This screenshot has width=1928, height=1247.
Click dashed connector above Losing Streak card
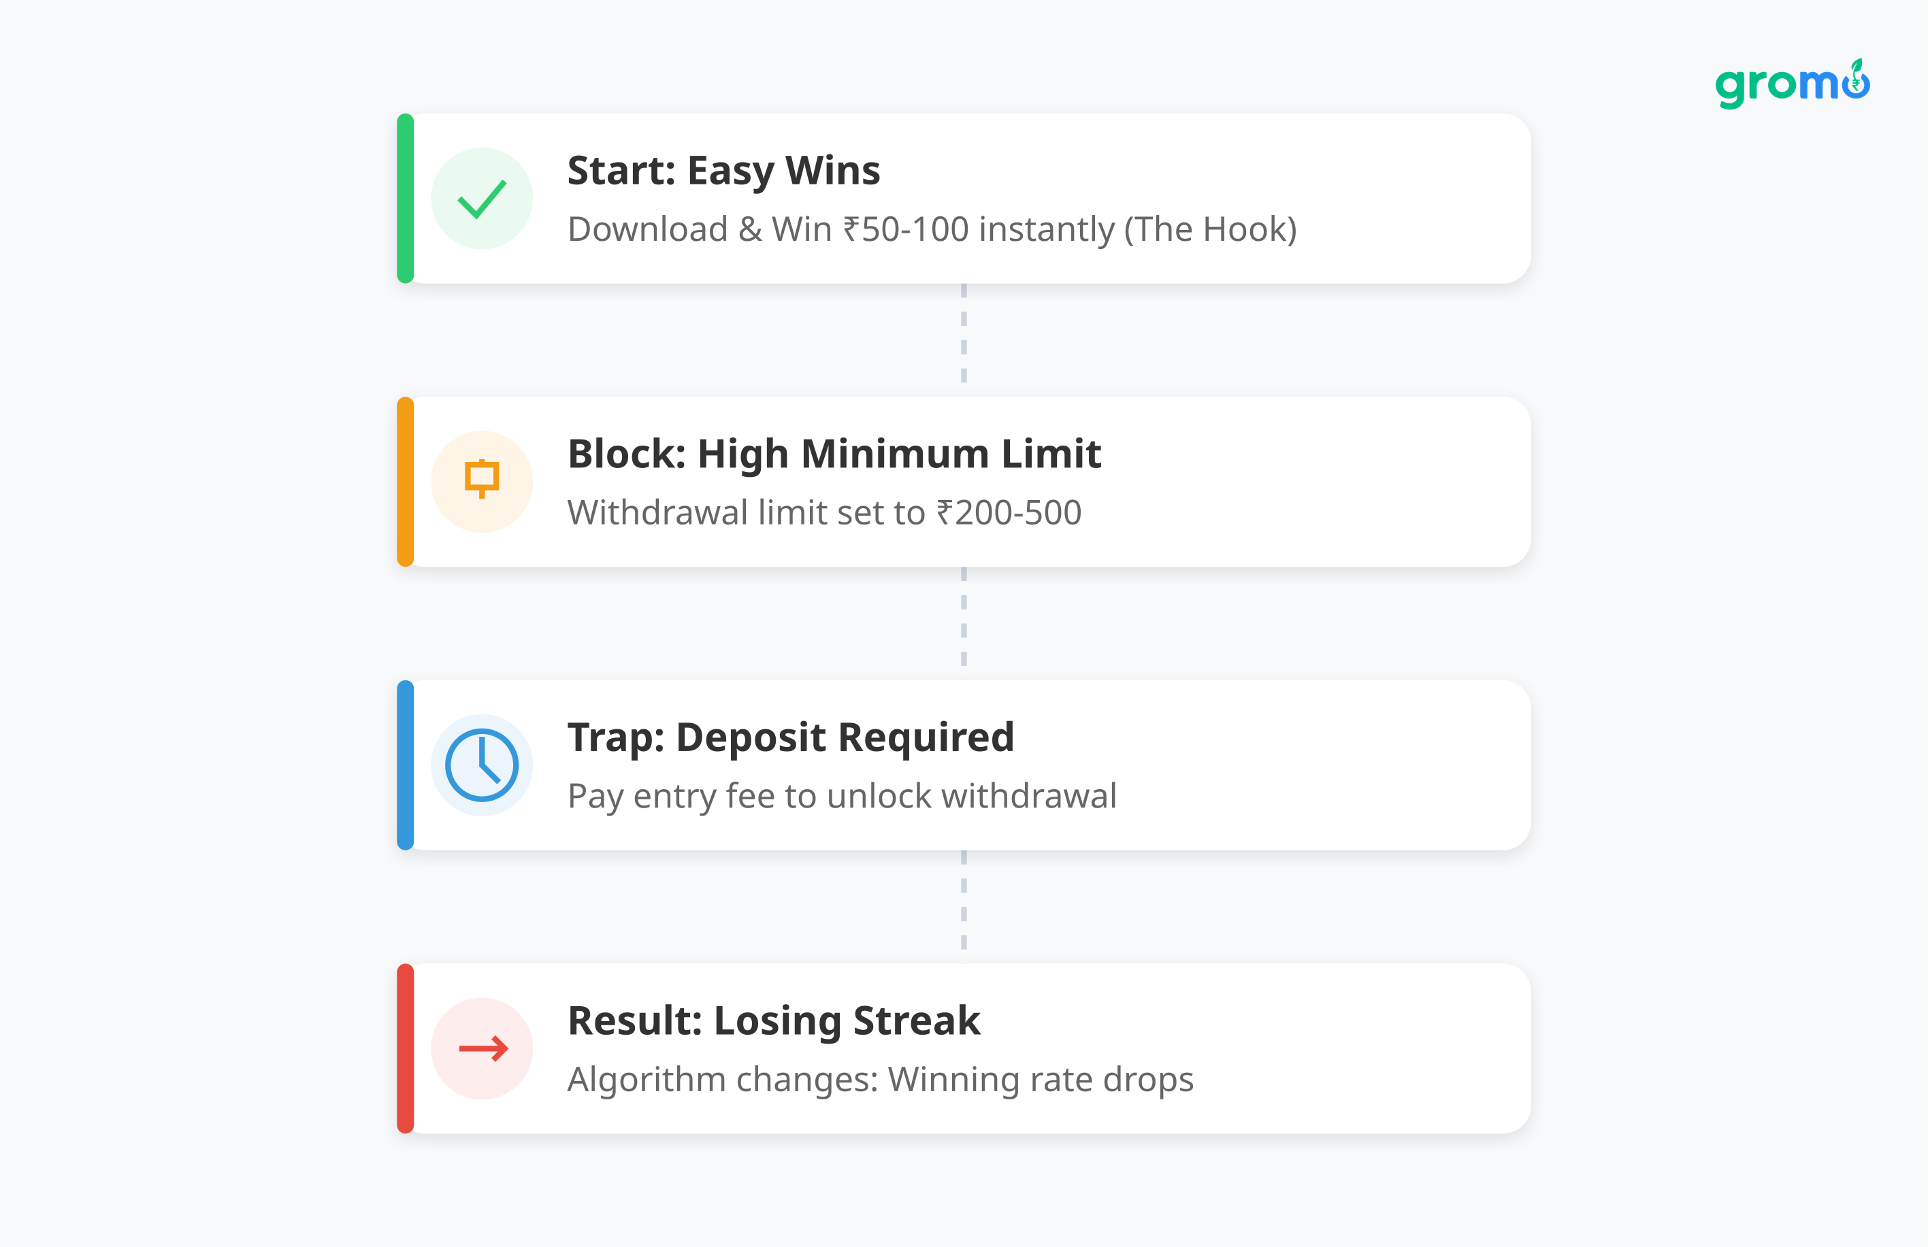pos(963,901)
